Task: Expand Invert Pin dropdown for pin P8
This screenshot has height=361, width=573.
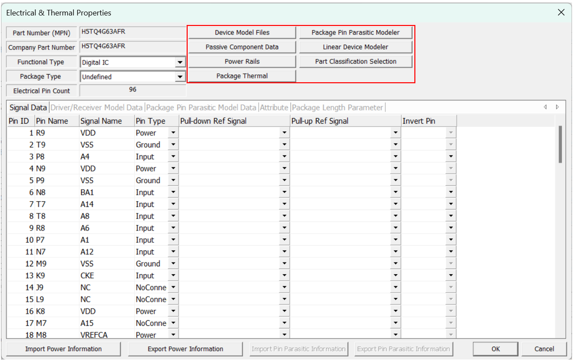Action: (x=451, y=156)
